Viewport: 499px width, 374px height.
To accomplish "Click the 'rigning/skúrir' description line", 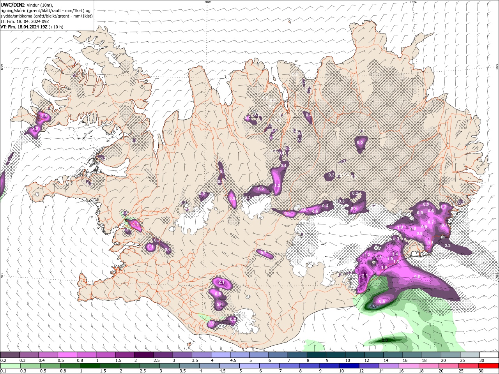I will click(45, 11).
